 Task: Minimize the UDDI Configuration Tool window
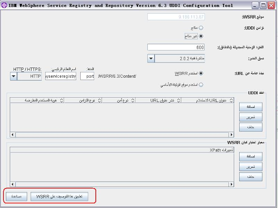point(255,5)
